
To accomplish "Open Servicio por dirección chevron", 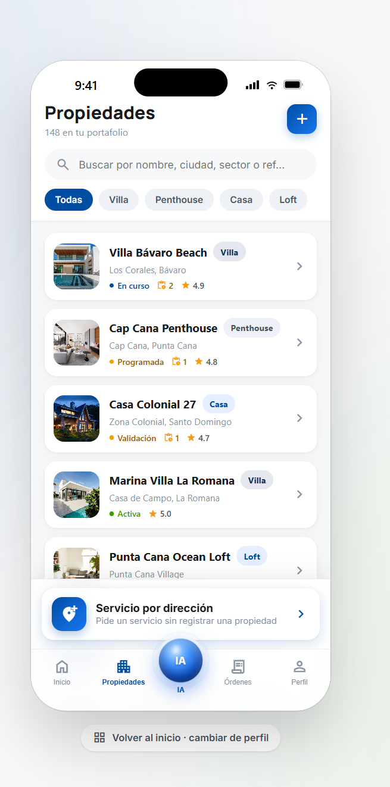I will tap(301, 614).
